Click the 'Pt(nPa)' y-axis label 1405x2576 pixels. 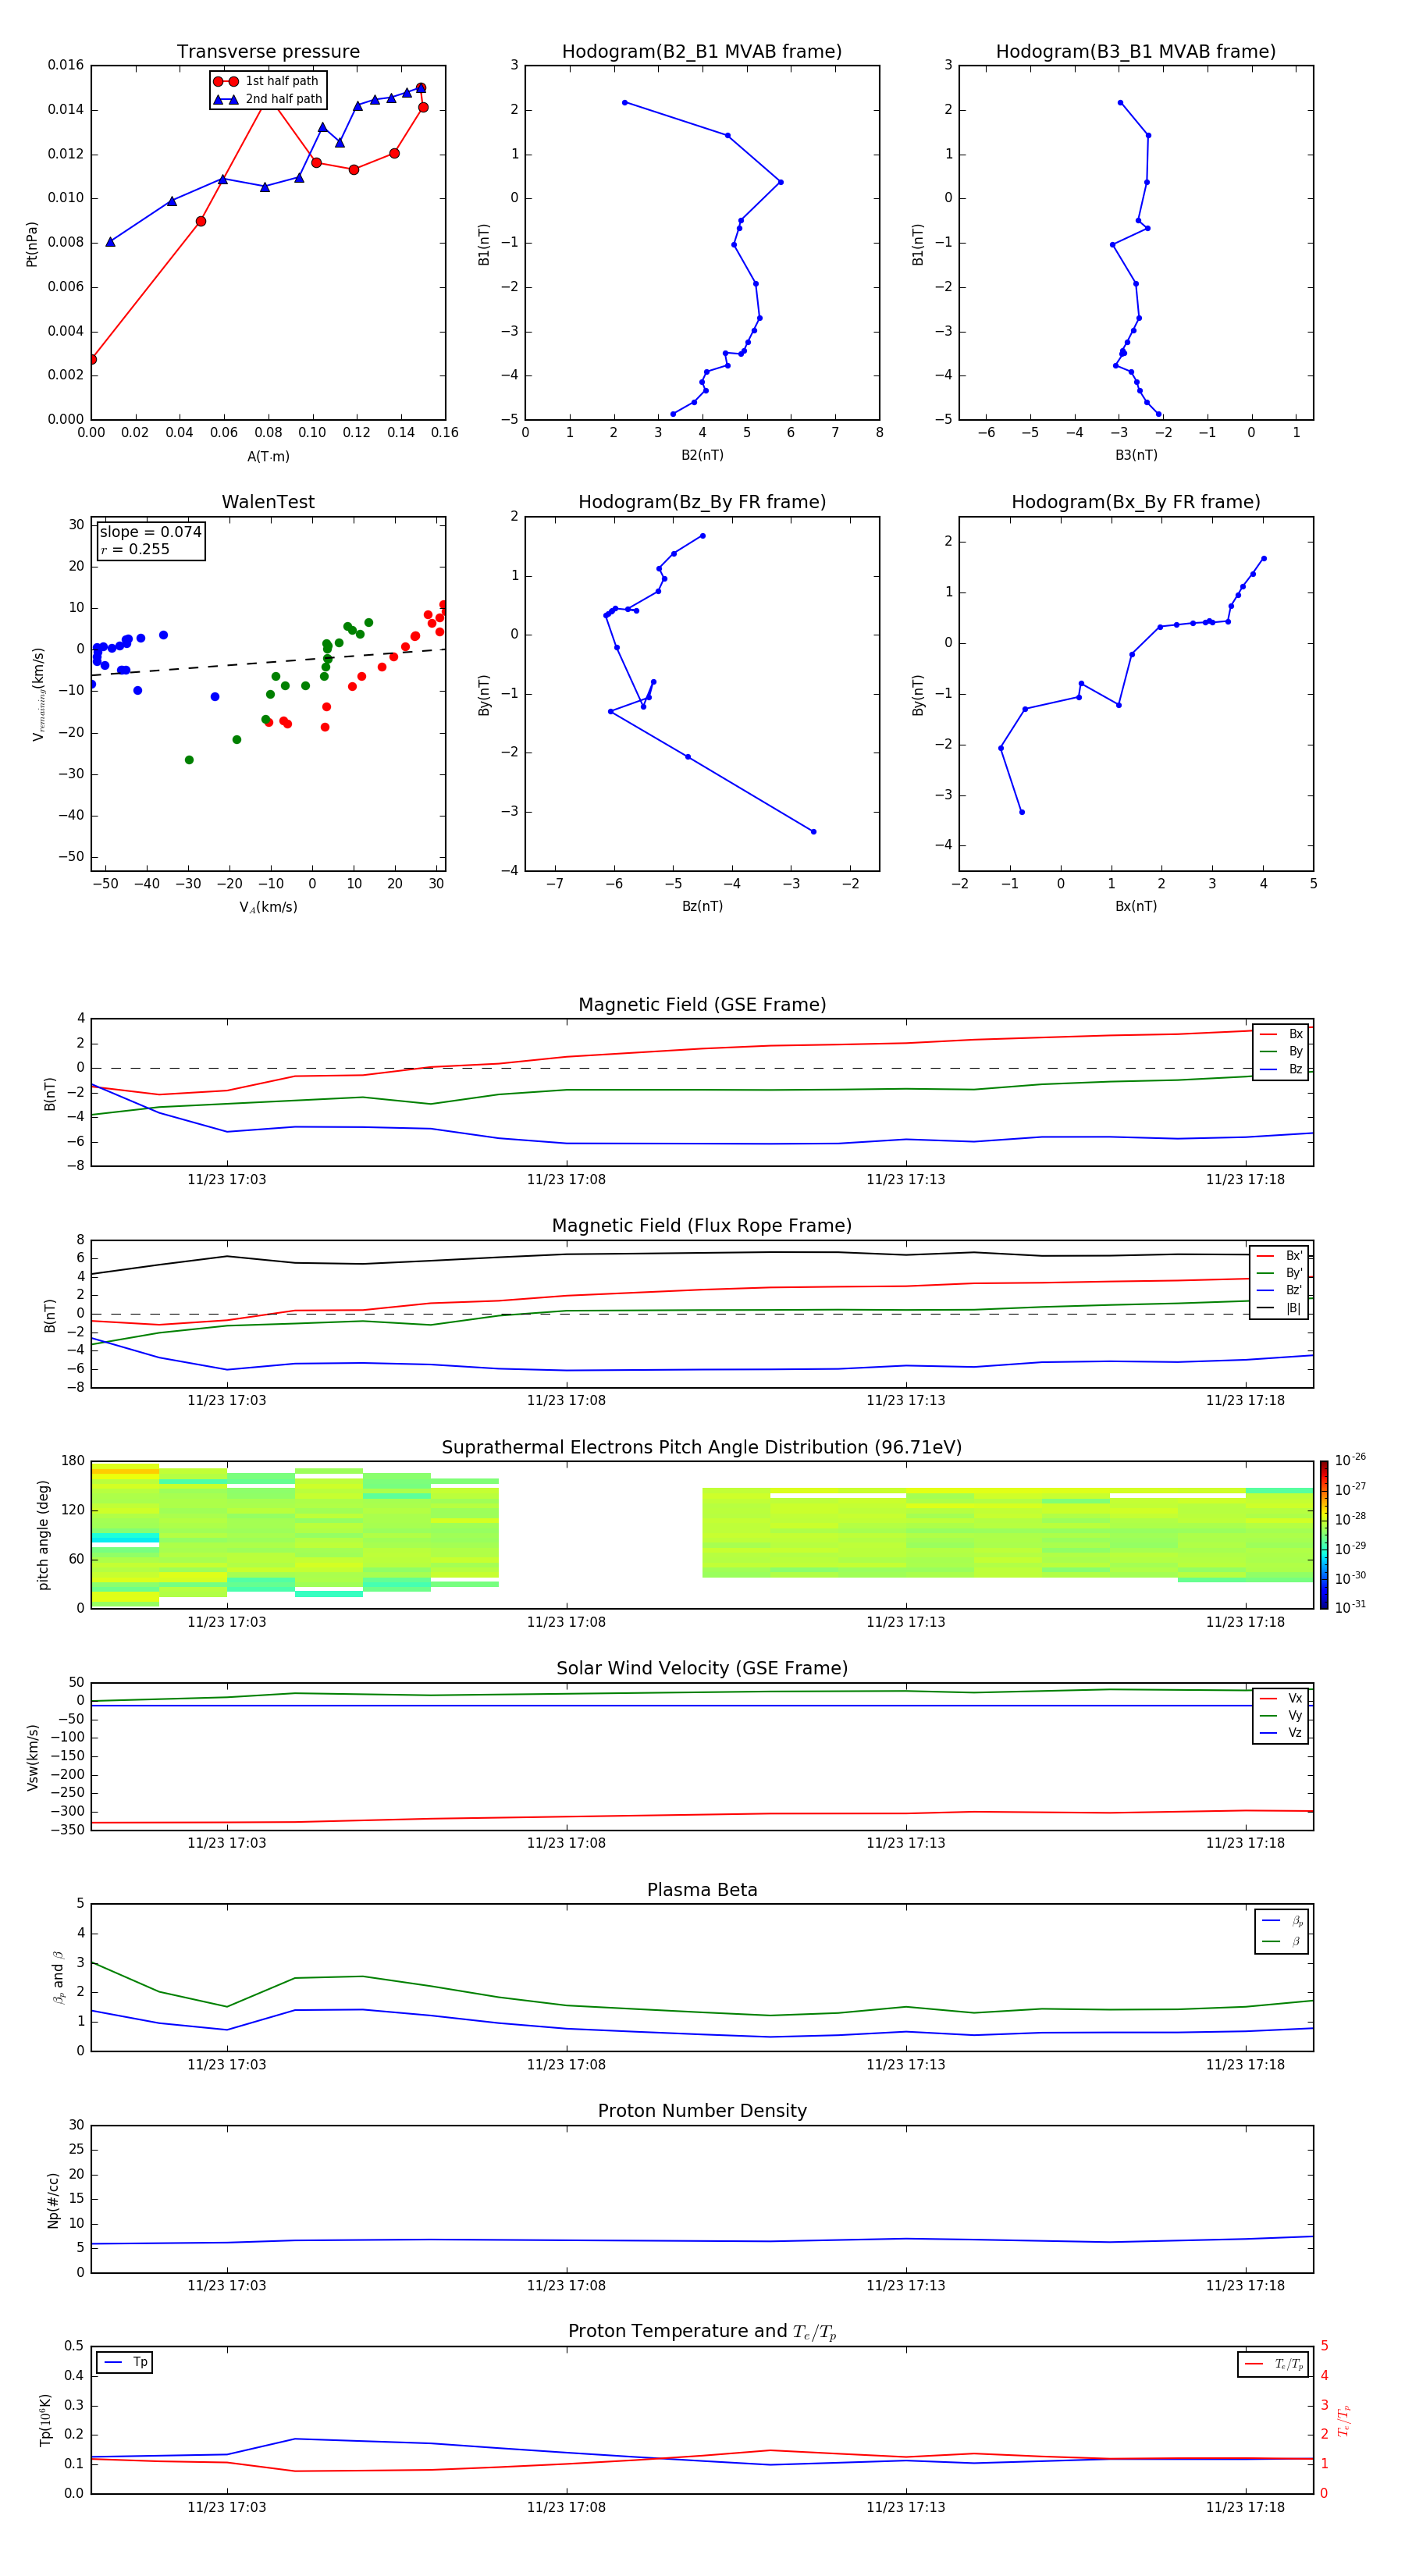31,244
